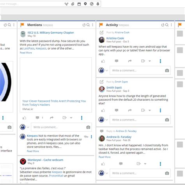
Task: Attach photo to comment on Smith Sqott's post
Action: [x=167, y=120]
